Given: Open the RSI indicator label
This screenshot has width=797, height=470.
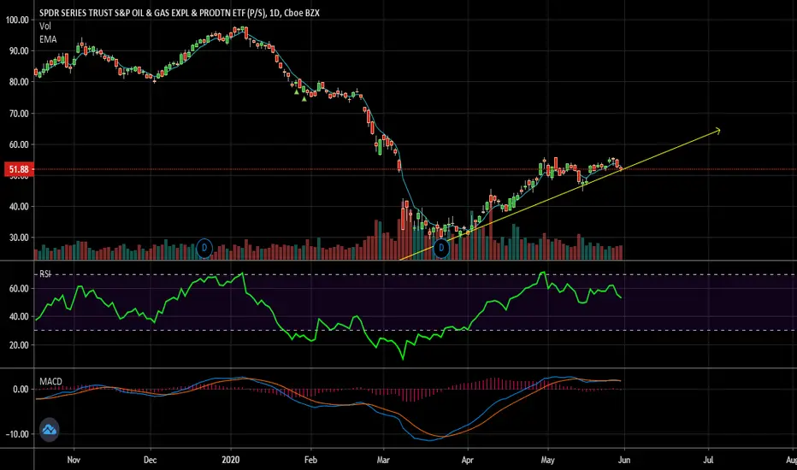Looking at the screenshot, I should (x=45, y=273).
